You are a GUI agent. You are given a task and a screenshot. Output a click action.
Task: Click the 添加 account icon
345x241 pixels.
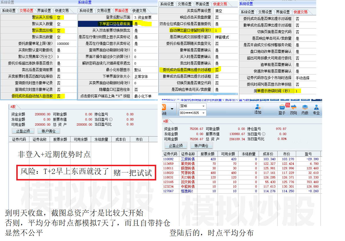click(258, 109)
